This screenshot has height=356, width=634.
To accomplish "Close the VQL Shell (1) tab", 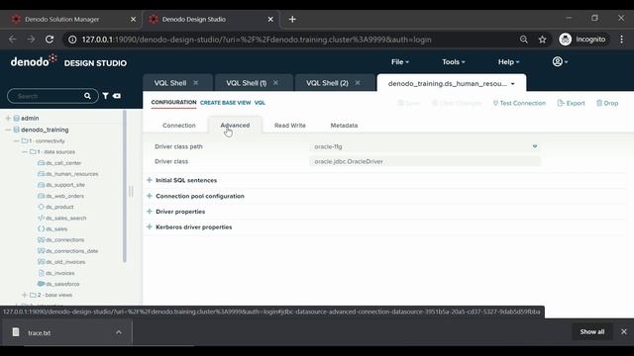I will tap(275, 83).
